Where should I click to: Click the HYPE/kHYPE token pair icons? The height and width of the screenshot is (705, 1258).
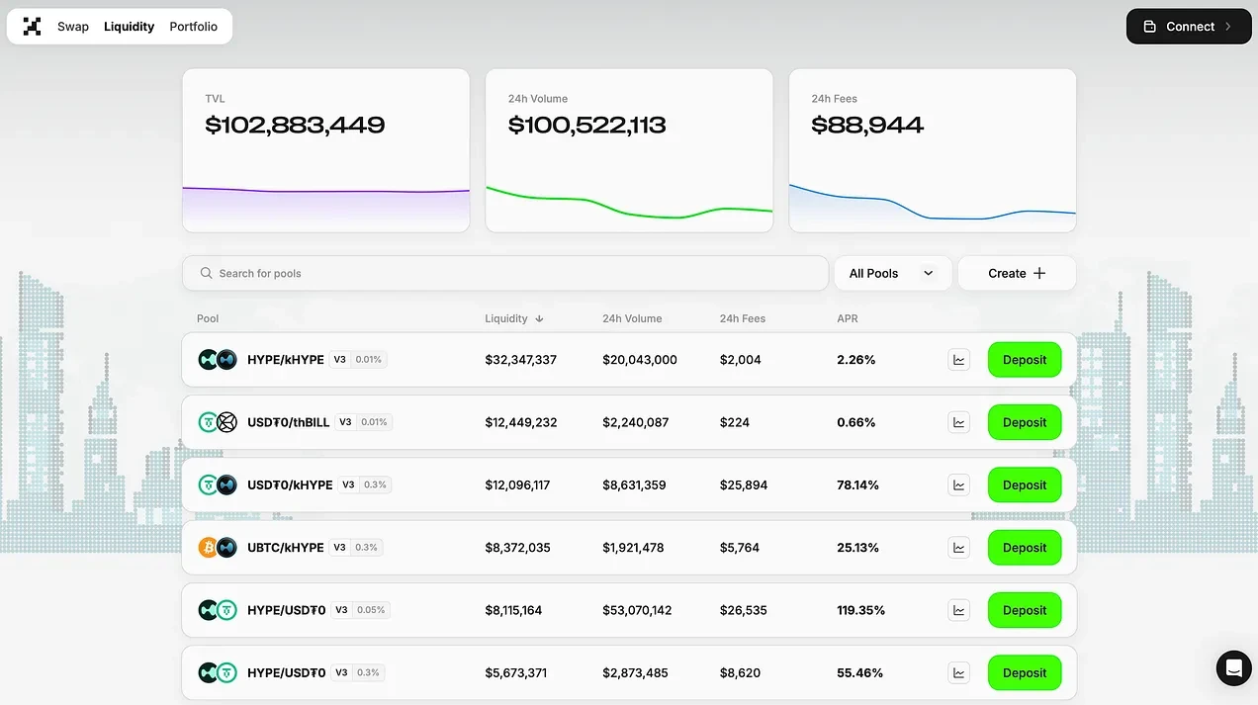pos(217,360)
